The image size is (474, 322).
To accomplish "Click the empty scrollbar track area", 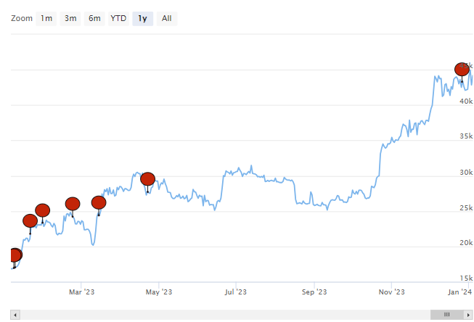I will tap(225, 315).
